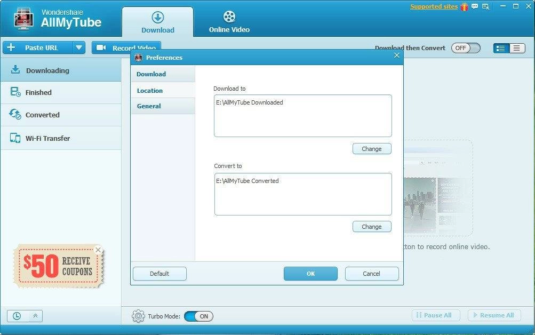The width and height of the screenshot is (535, 335).
Task: Expand the bottom-left up chevron
Action: coord(35,316)
